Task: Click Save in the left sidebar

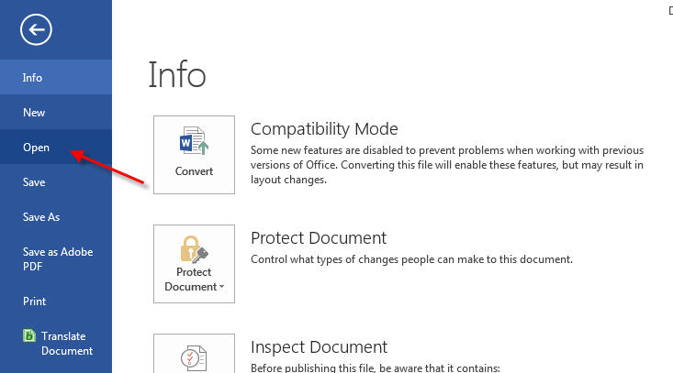Action: [x=34, y=182]
